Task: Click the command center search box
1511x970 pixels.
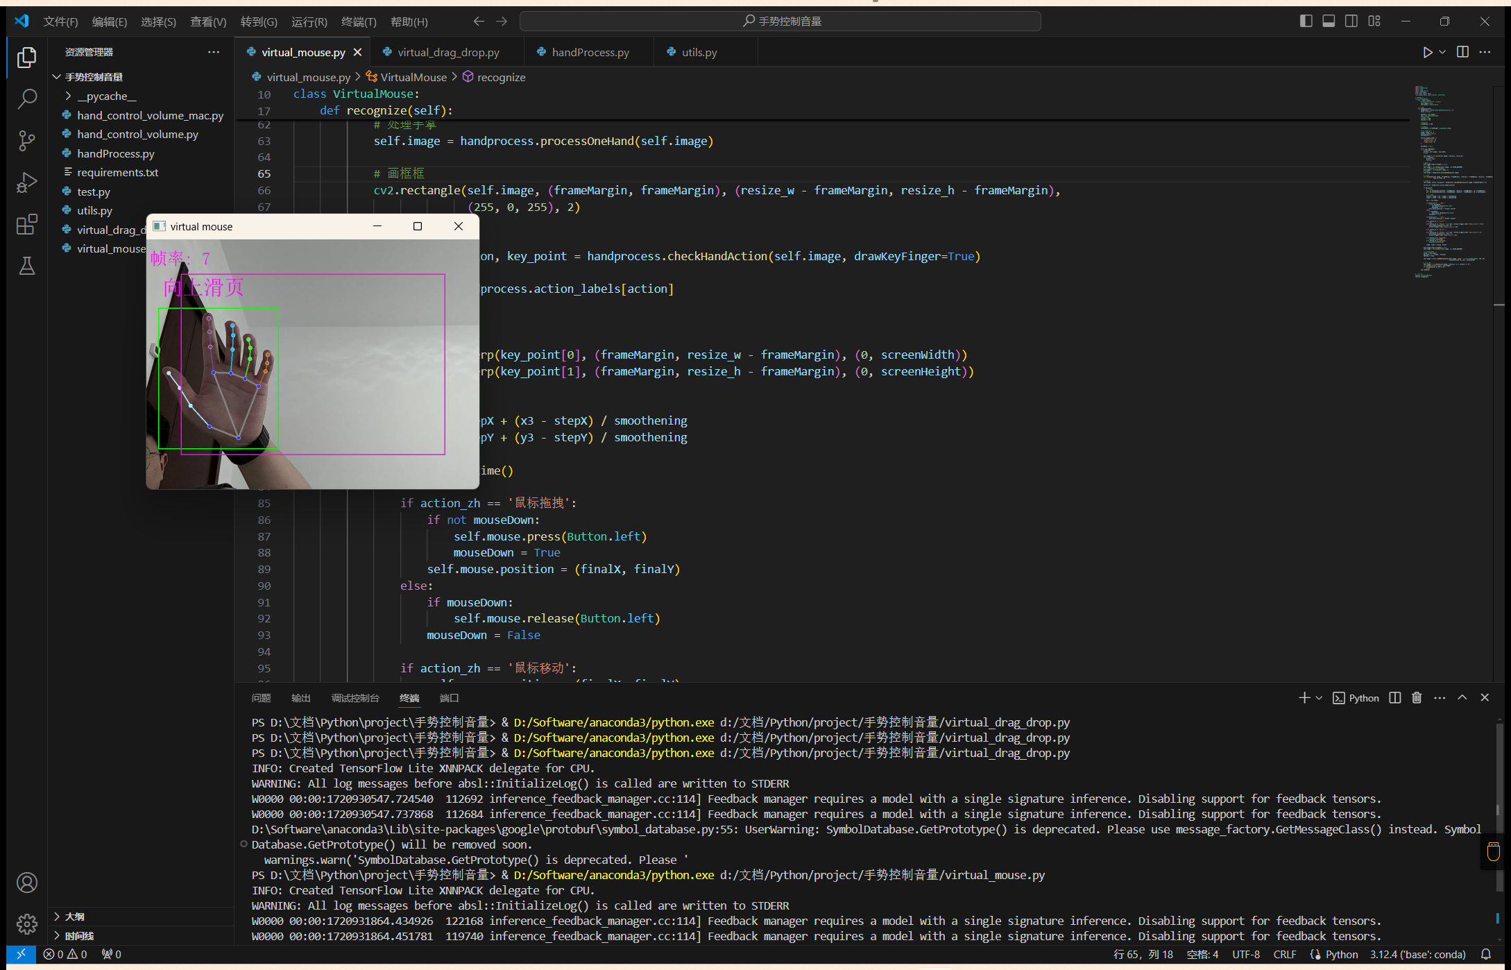Action: 780,22
